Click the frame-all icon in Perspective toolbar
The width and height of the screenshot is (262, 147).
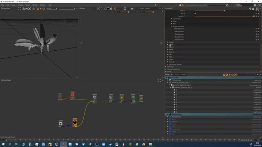pos(20,9)
